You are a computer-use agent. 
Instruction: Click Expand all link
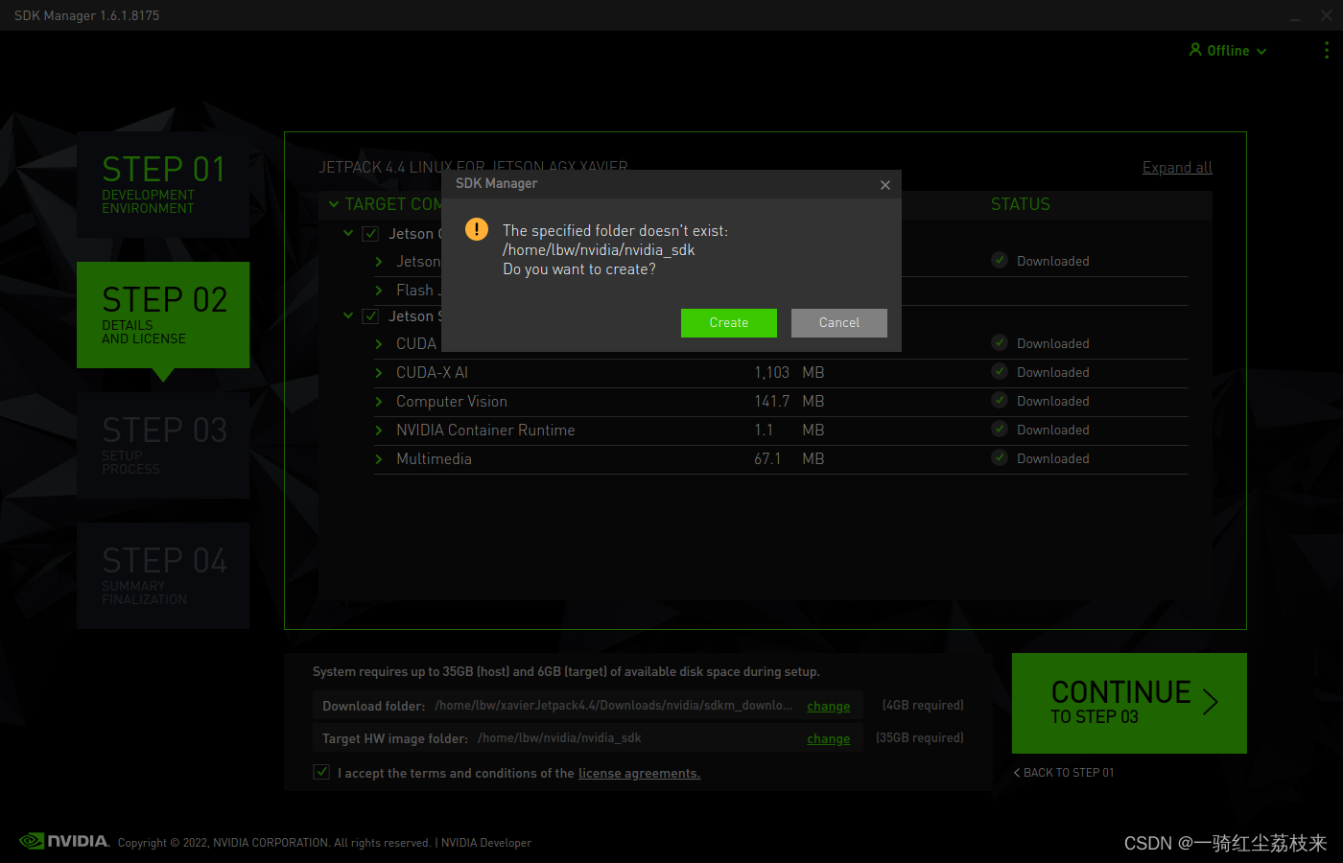click(1177, 167)
